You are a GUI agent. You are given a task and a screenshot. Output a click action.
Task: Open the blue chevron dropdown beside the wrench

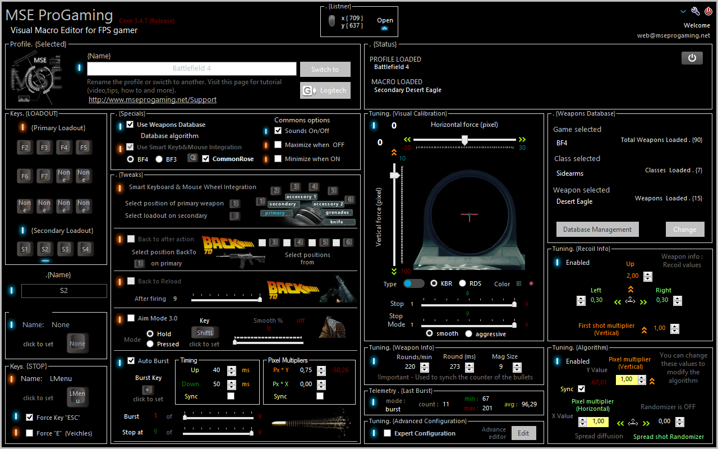point(683,11)
